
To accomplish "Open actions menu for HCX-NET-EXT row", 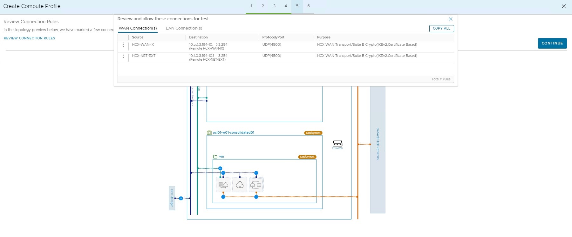I will click(124, 56).
